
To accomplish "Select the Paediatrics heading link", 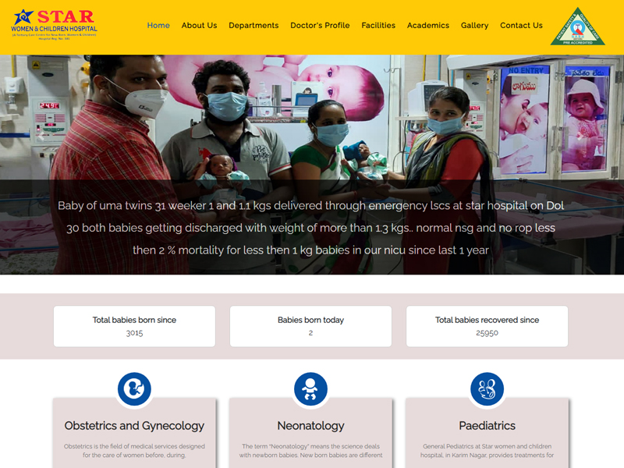I will click(487, 426).
